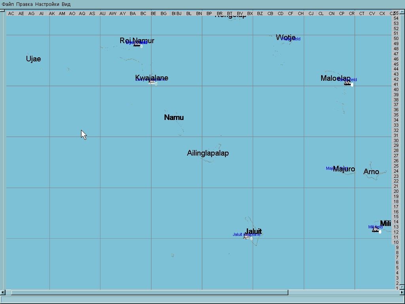This screenshot has width=405, height=304.
Task: Open the Правка menu
Action: 24,4
